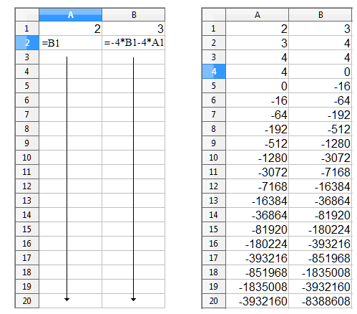Screen dimensions: 357x314
Task: Click the select-all corner of left sheet
Action: pos(27,15)
